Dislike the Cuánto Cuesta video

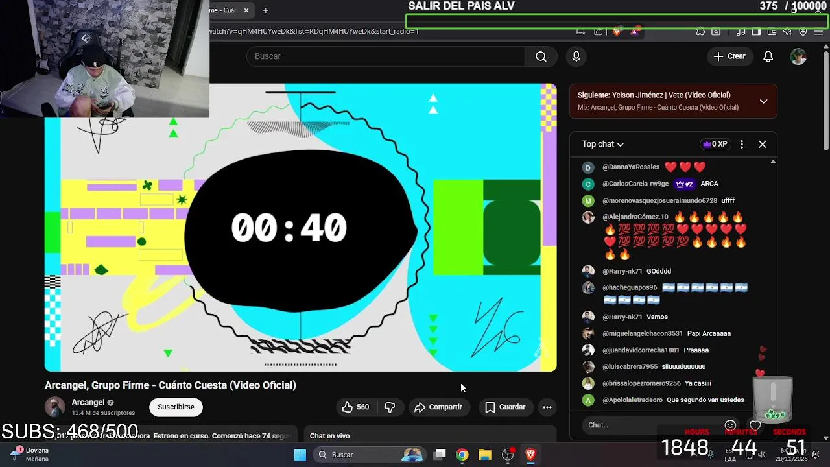390,407
